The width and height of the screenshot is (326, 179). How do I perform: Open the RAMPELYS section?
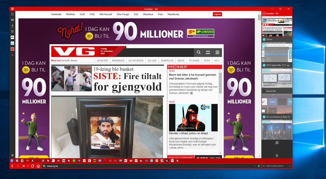tap(167, 61)
